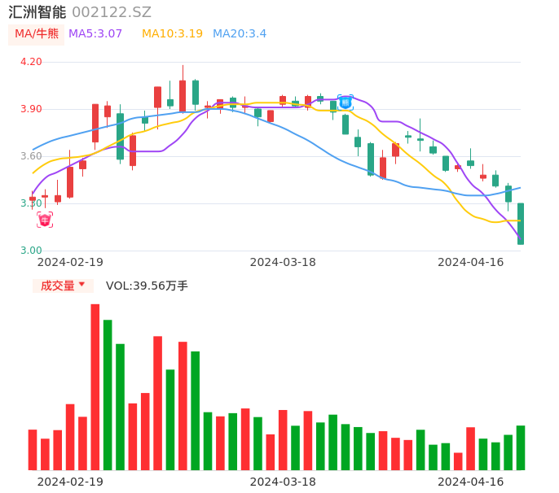Click the 2024-02-19 date label under the candlestick chart
Screen dimensions: 559x493
[70, 262]
